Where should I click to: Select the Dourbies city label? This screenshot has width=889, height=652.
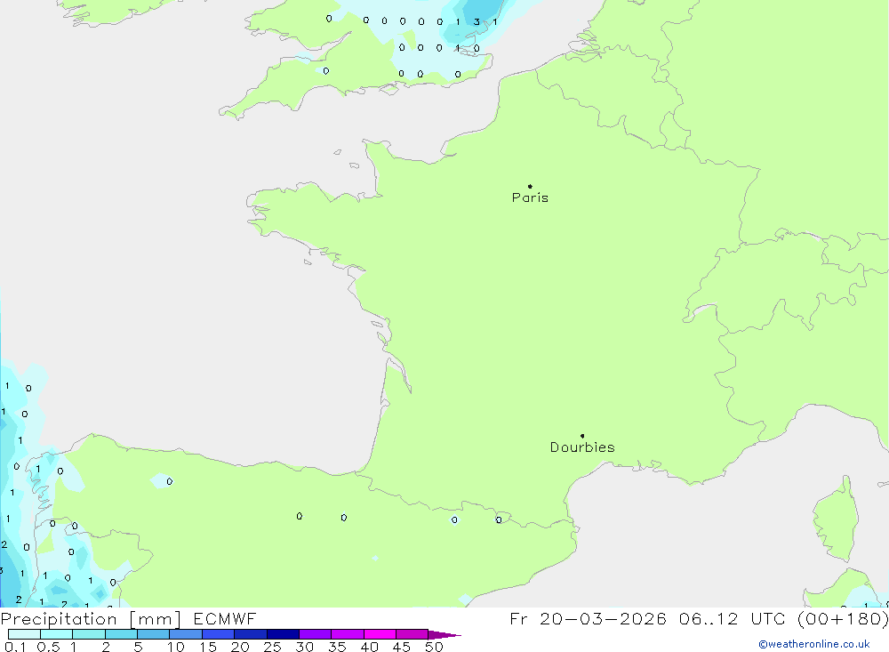pos(582,447)
